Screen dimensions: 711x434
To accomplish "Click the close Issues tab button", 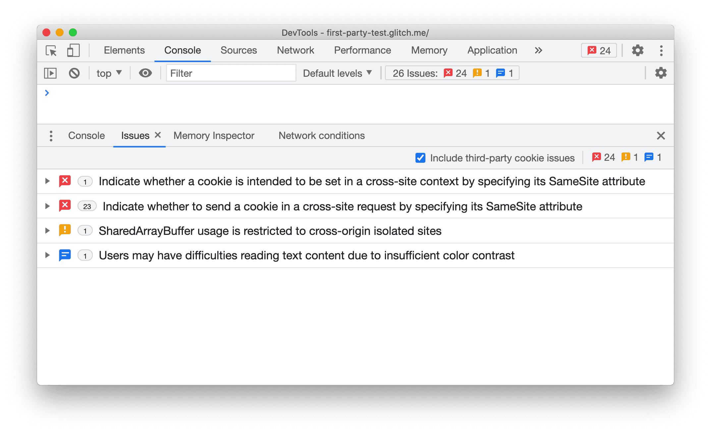I will point(157,135).
